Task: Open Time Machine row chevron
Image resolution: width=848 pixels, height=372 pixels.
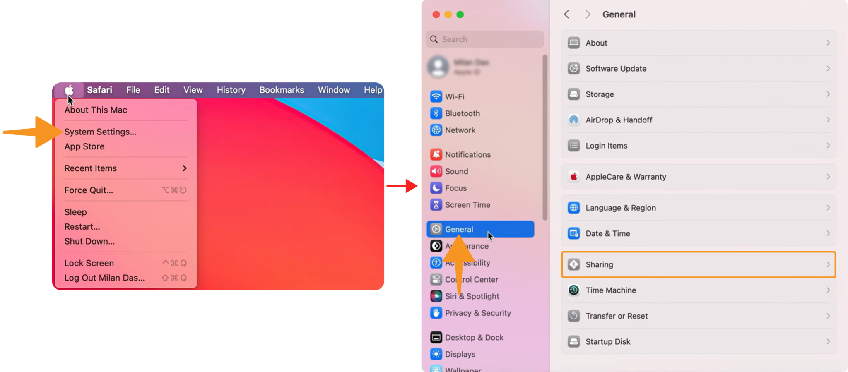Action: click(x=828, y=290)
